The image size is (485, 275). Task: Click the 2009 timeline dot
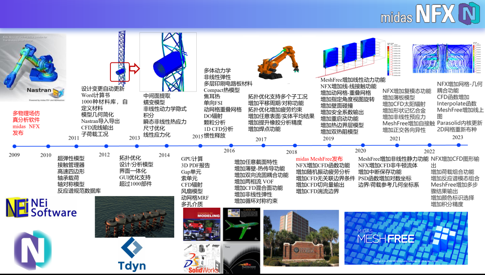[x=14, y=146]
